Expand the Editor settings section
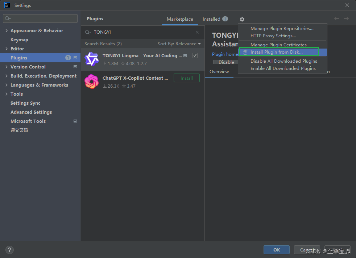The image size is (356, 258). [x=7, y=49]
